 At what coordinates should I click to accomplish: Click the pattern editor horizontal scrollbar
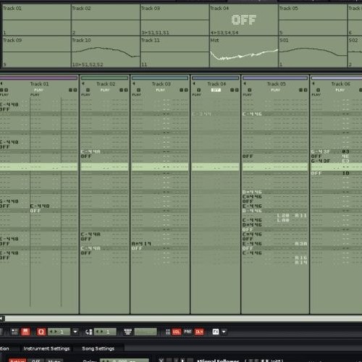[x=183, y=319]
